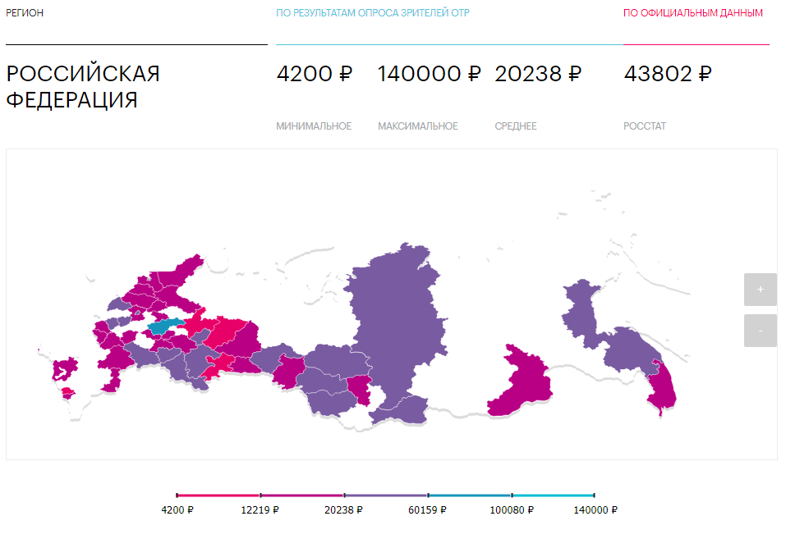Open the ПО РЕЗУЛЬТАТАМ ОПРОСА ЗРИТЕЛЕЙ ОТР tab
The height and width of the screenshot is (539, 786).
(373, 13)
